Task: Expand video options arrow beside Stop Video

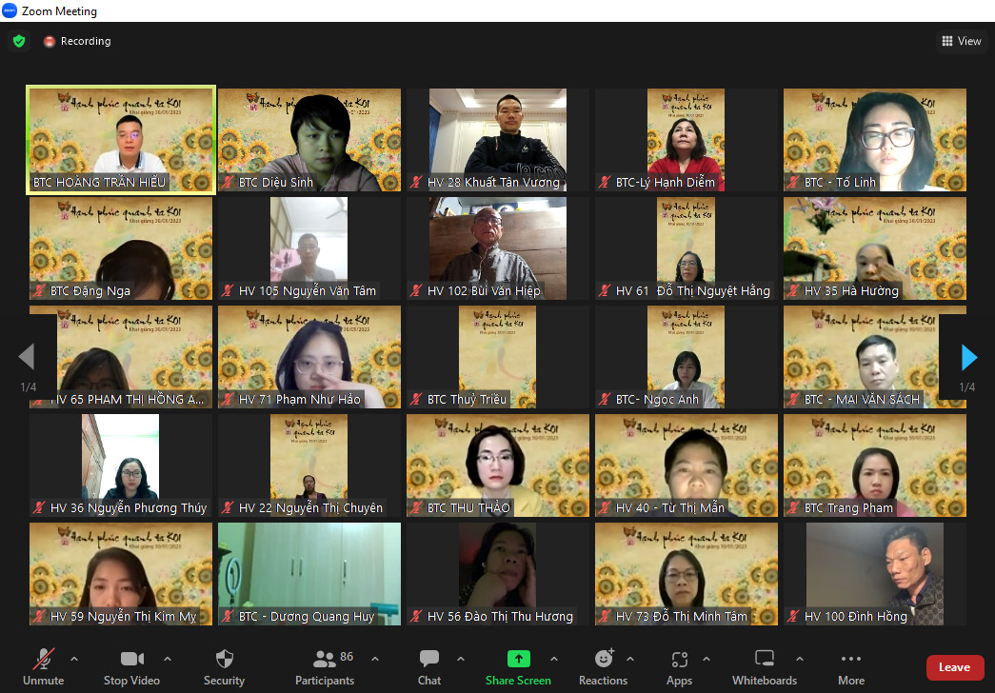Action: [x=168, y=659]
